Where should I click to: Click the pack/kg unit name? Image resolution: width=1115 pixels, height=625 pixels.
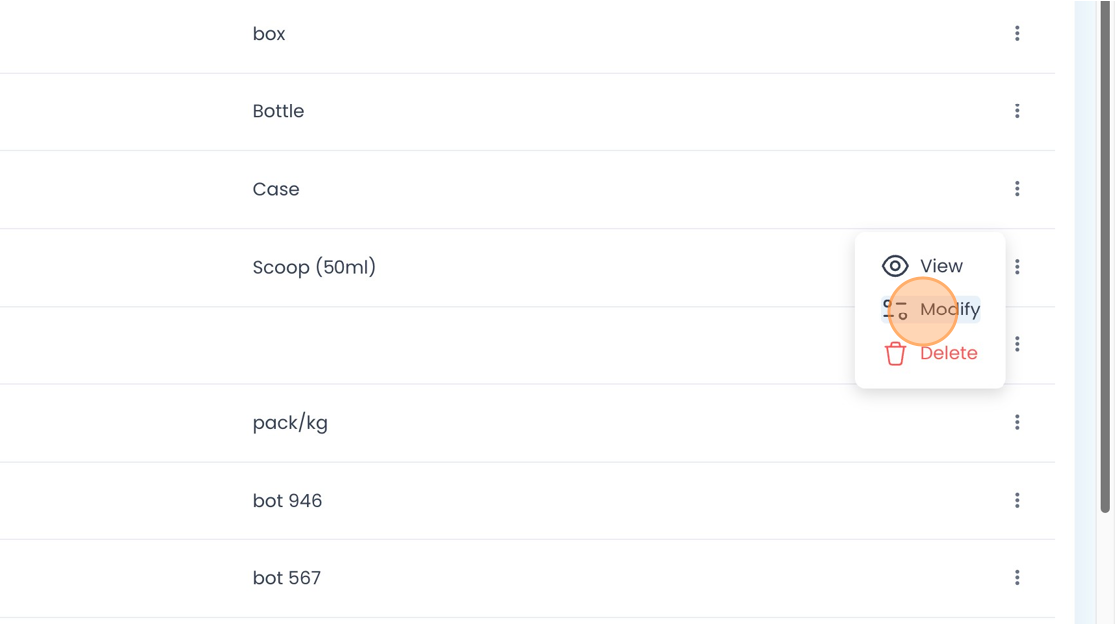pos(290,423)
